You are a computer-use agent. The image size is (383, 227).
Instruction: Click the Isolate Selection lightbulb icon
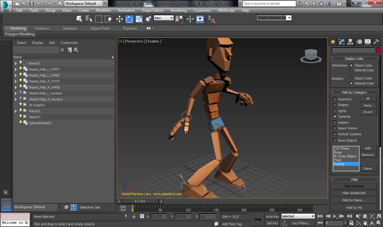click(126, 216)
